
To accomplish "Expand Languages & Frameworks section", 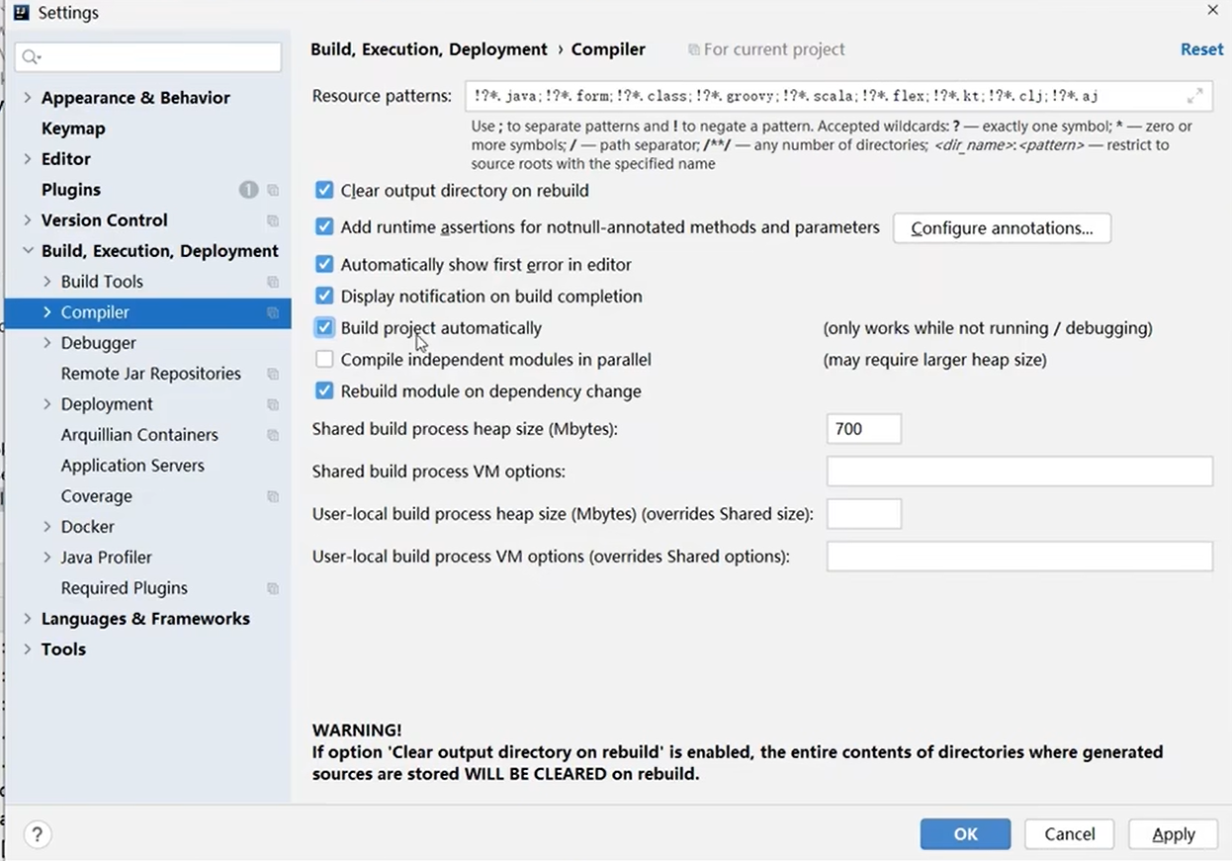I will pos(27,618).
